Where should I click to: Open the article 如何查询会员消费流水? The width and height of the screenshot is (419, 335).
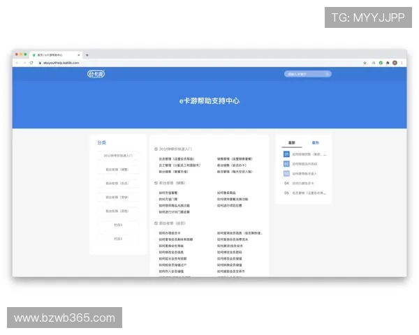point(233,239)
